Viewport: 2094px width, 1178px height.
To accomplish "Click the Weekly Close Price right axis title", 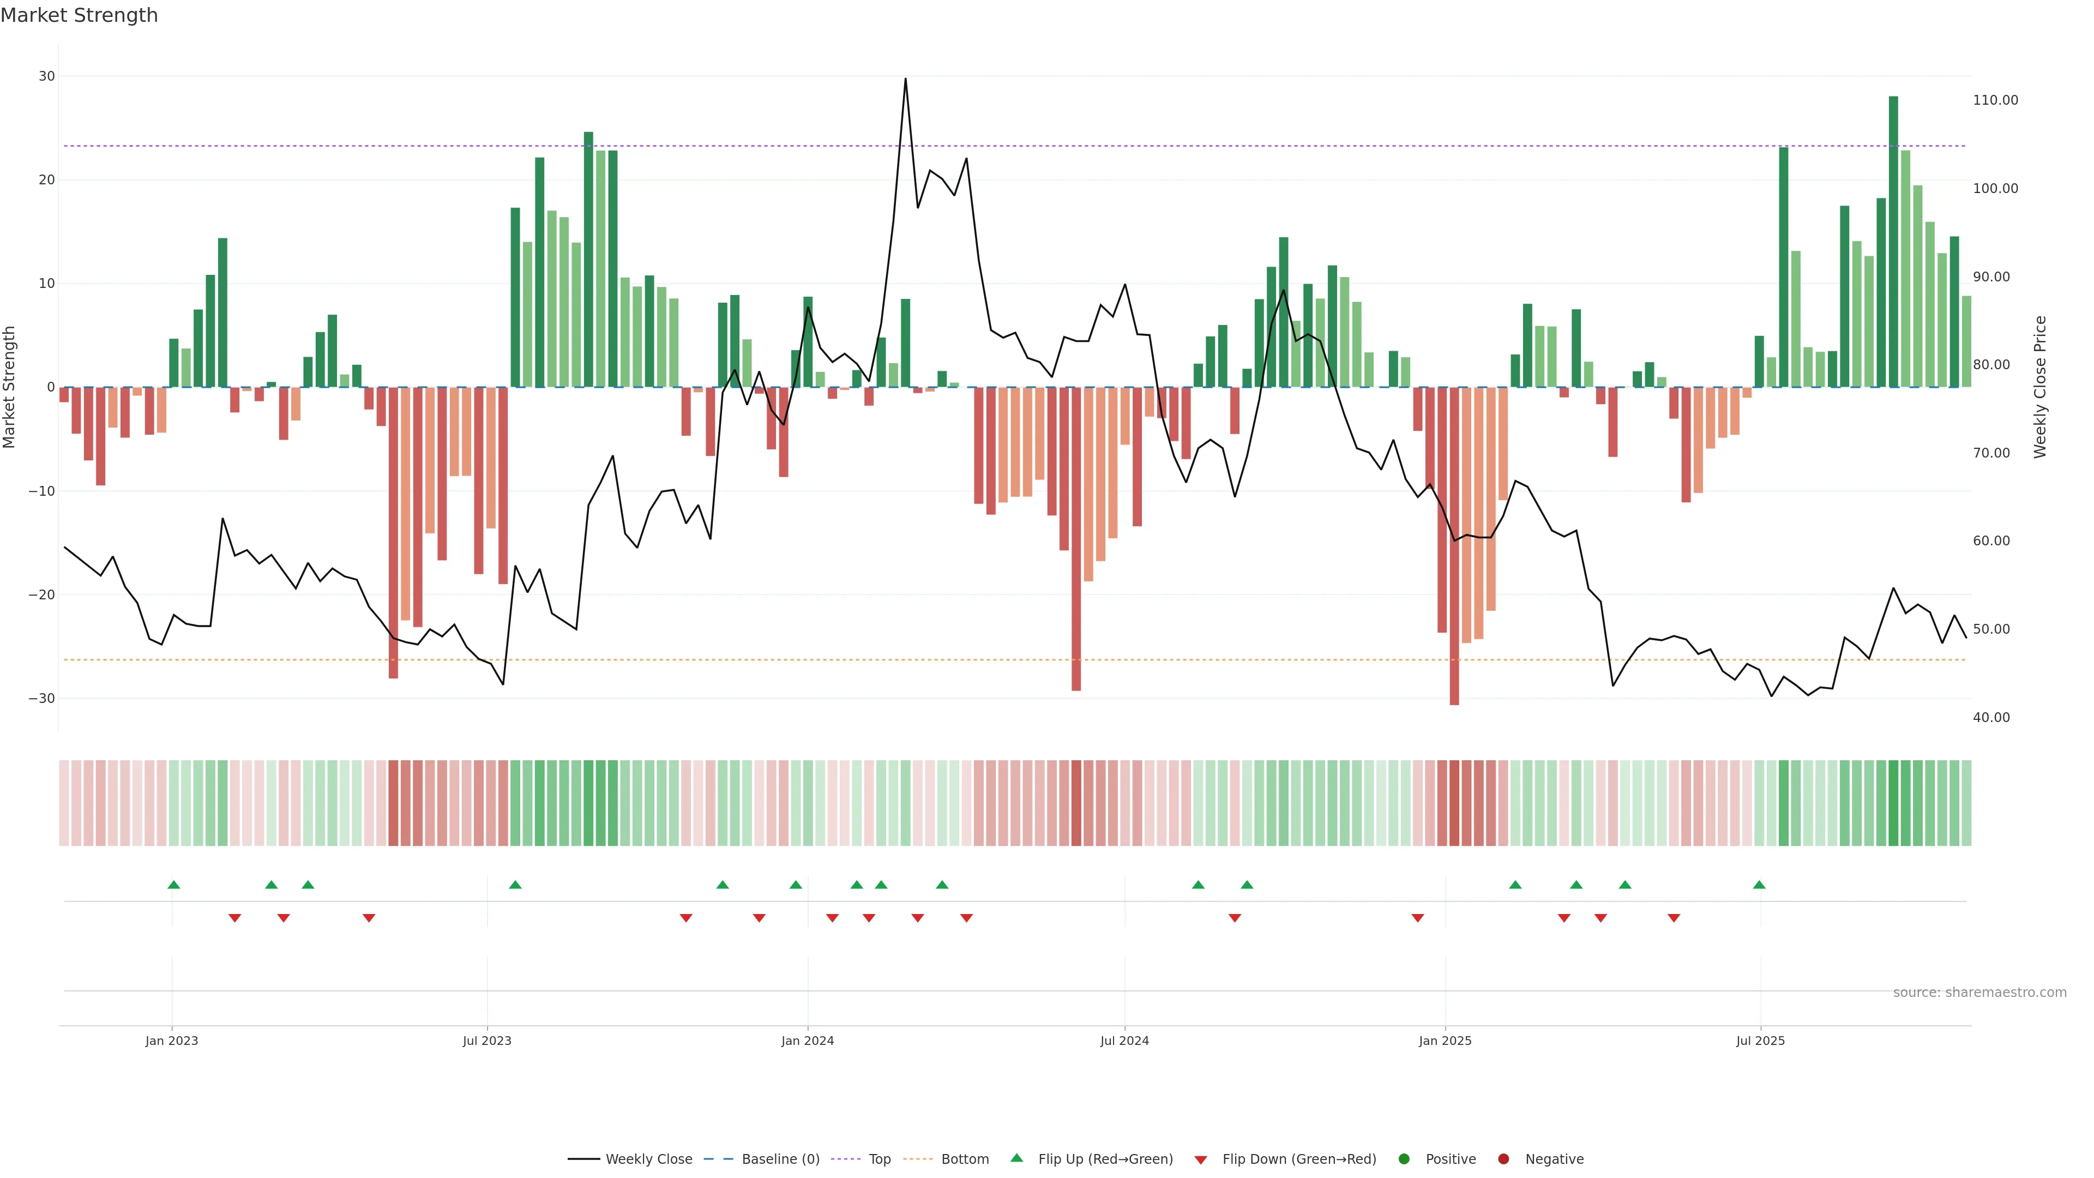I will 2039,387.
